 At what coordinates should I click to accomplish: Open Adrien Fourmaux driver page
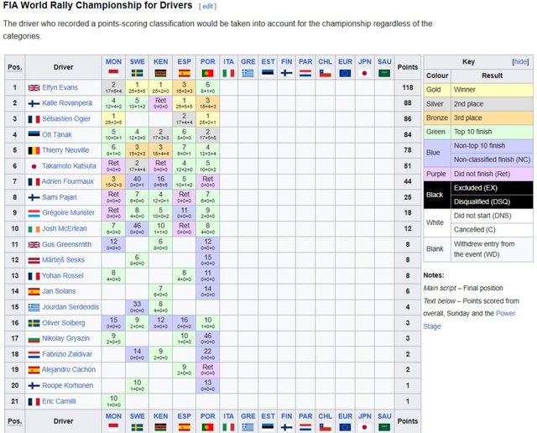(x=68, y=181)
